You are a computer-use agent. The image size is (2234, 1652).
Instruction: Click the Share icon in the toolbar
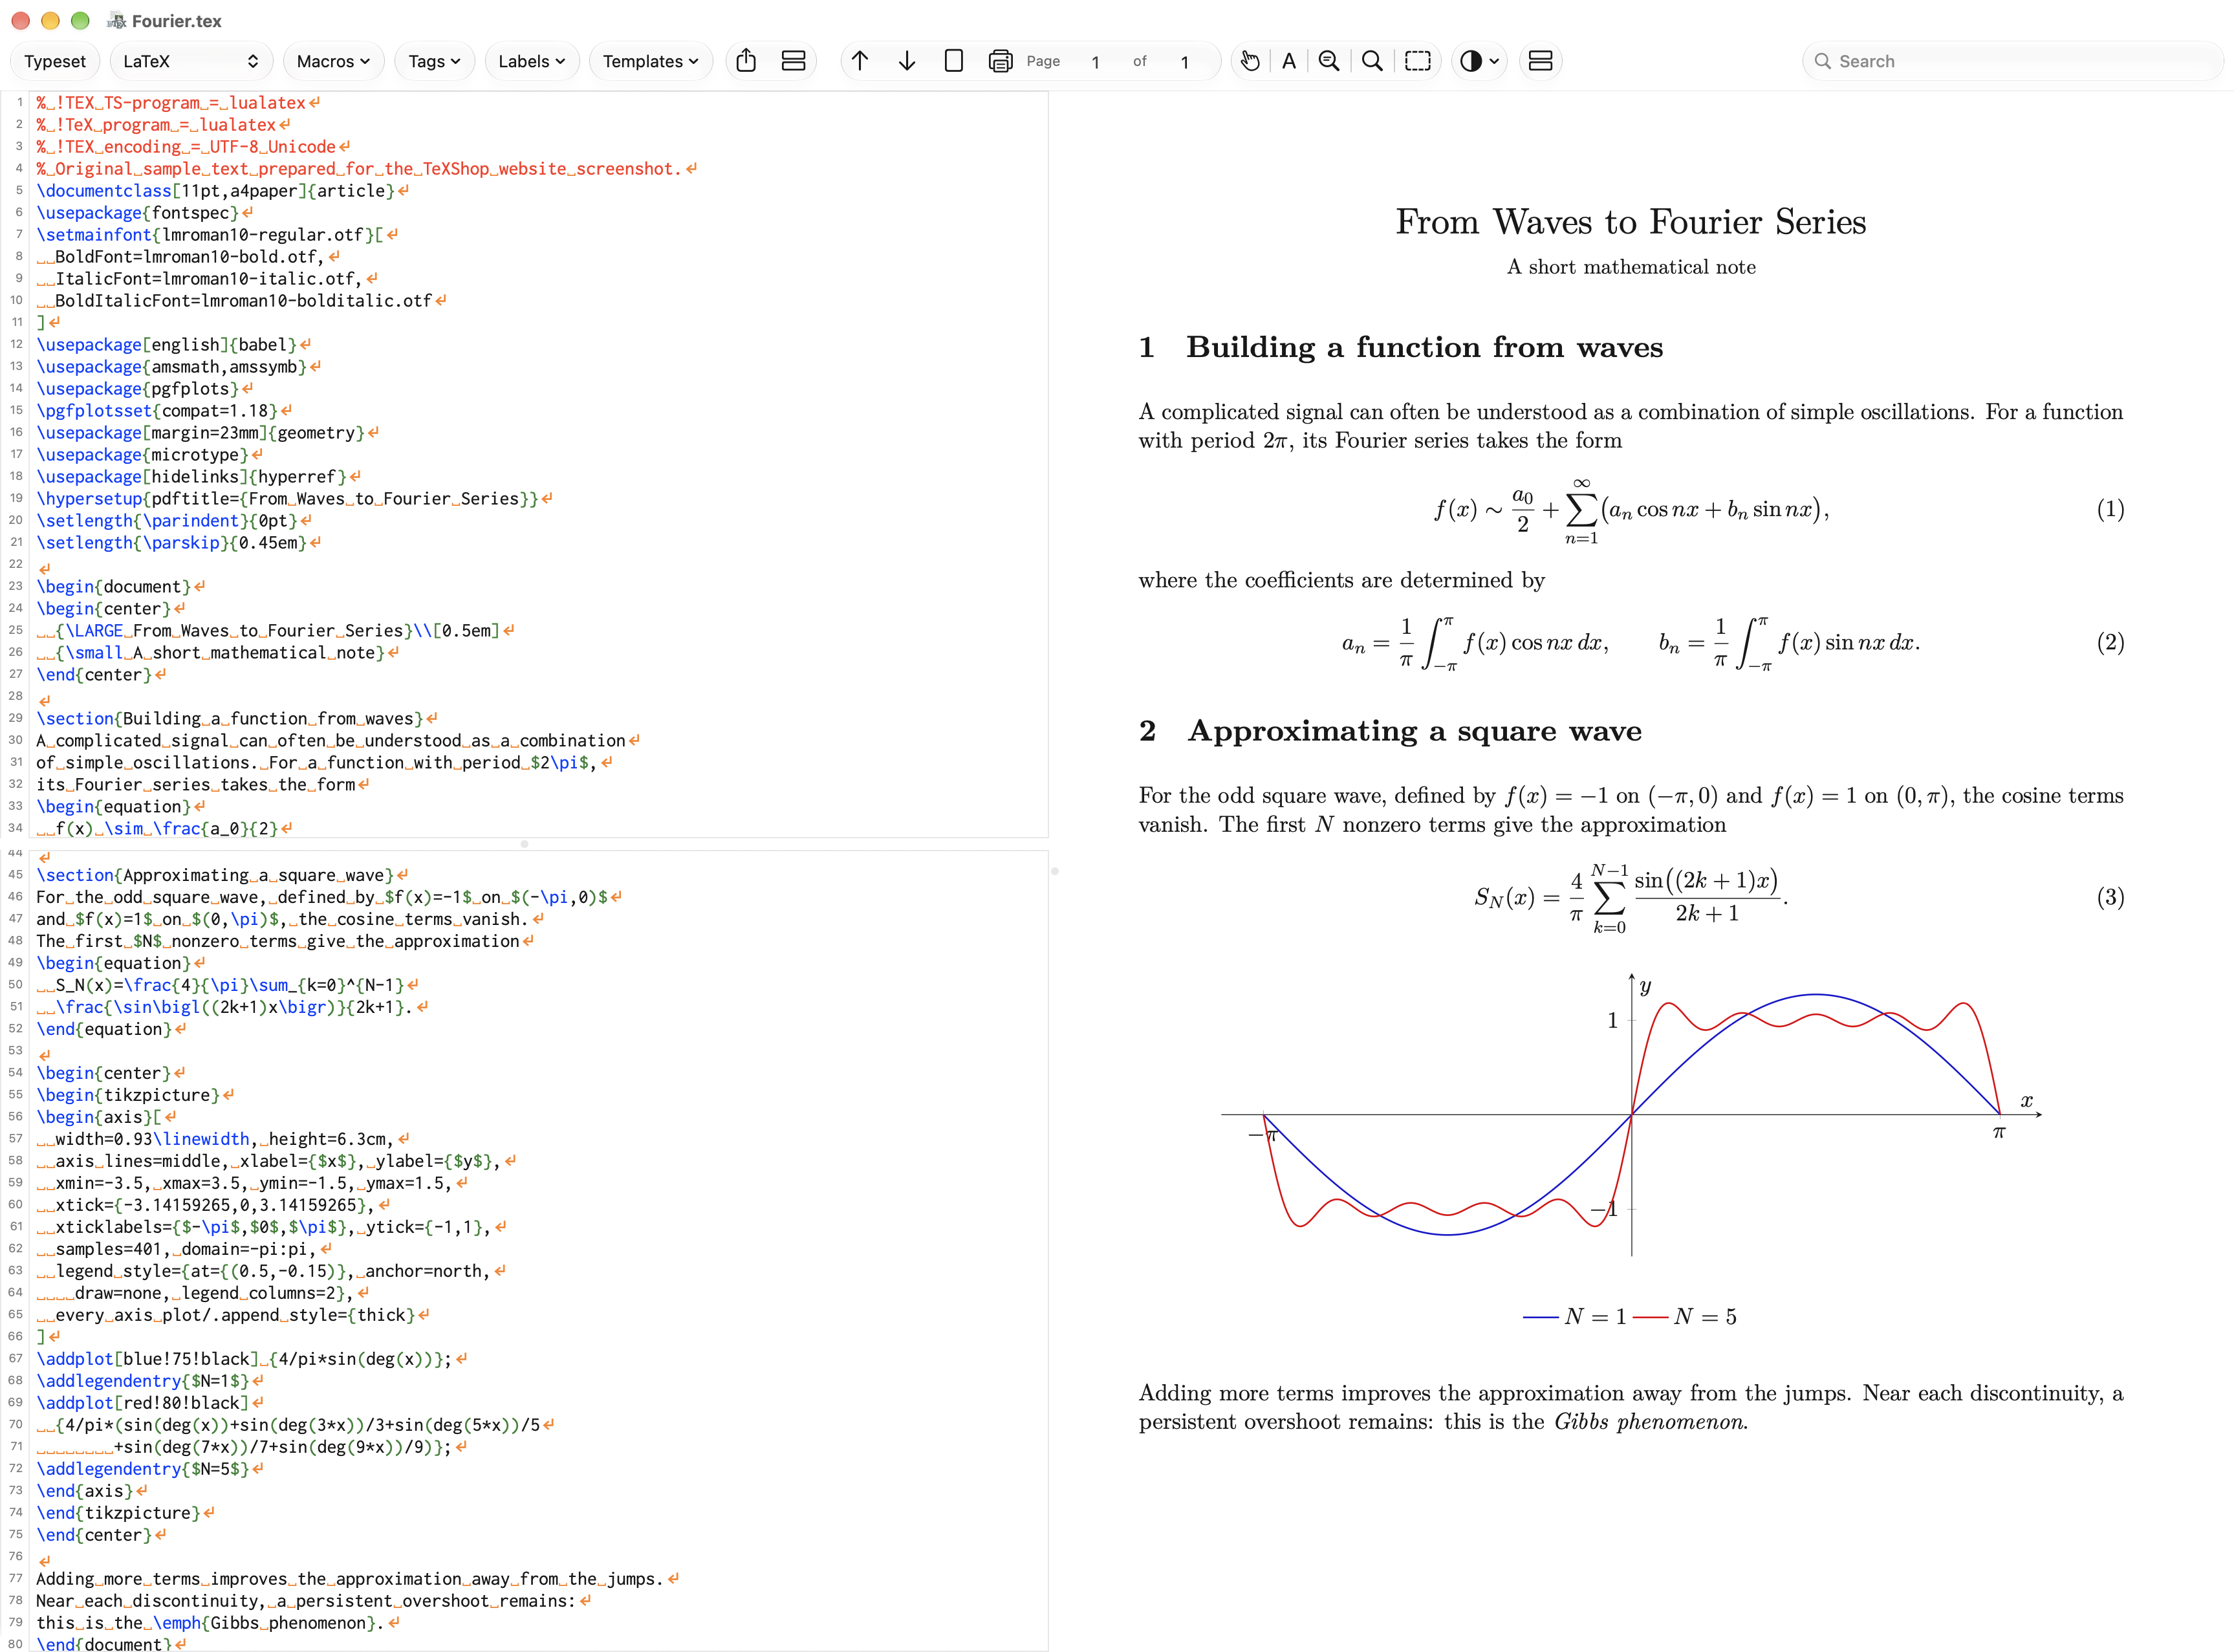pyautogui.click(x=746, y=61)
